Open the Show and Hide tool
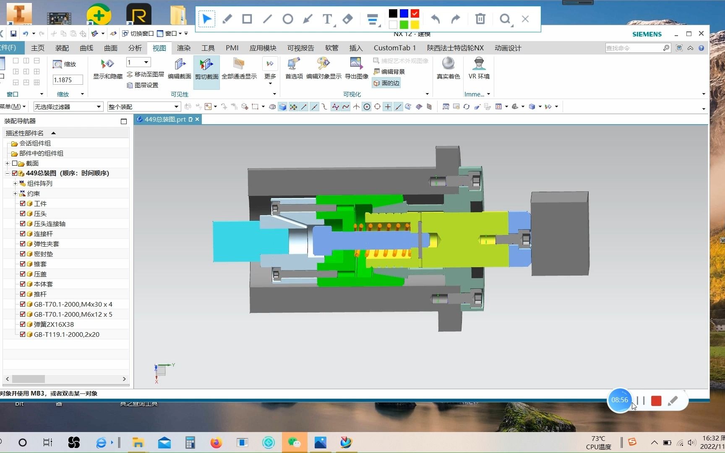Screen dimensions: 725x453 (x=107, y=69)
